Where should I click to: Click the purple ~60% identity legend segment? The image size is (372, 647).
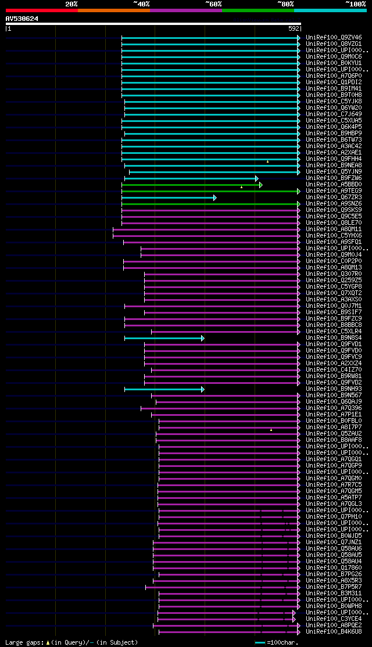(186, 10)
